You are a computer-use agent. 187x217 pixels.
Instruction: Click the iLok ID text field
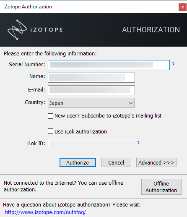[91, 144]
